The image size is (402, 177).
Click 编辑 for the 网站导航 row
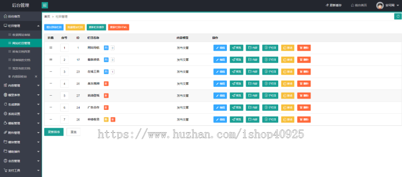[220, 48]
